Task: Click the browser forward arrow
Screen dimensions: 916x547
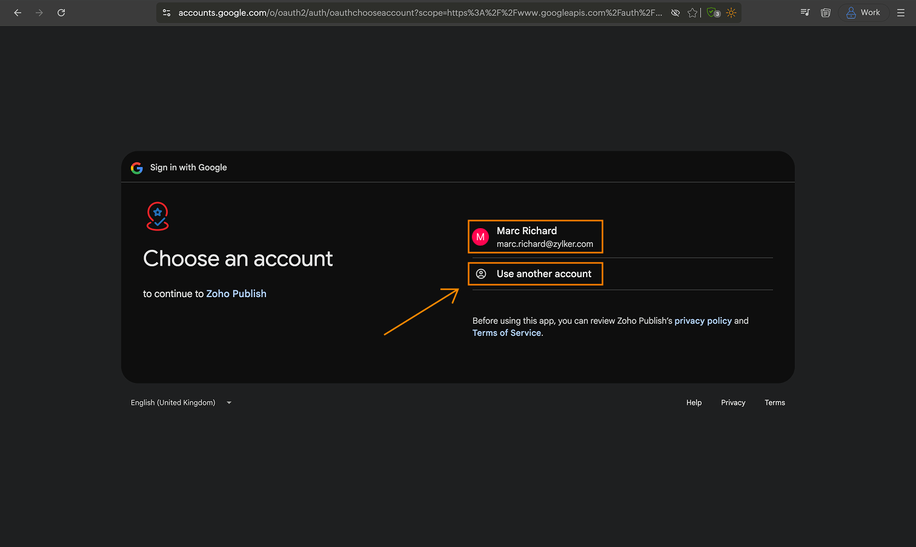Action: (x=39, y=13)
